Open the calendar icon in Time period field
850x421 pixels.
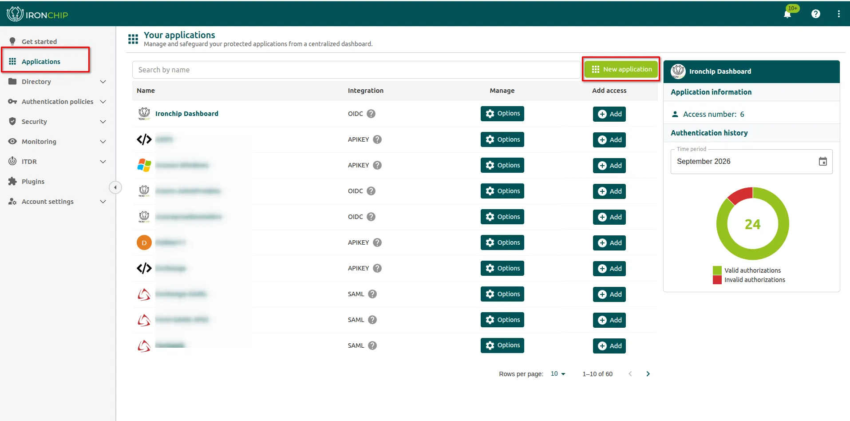[823, 161]
